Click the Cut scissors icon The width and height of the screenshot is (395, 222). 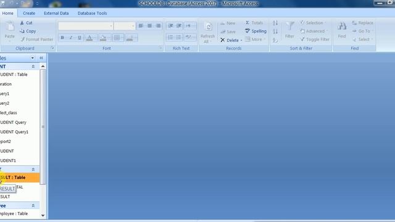[x=22, y=23]
